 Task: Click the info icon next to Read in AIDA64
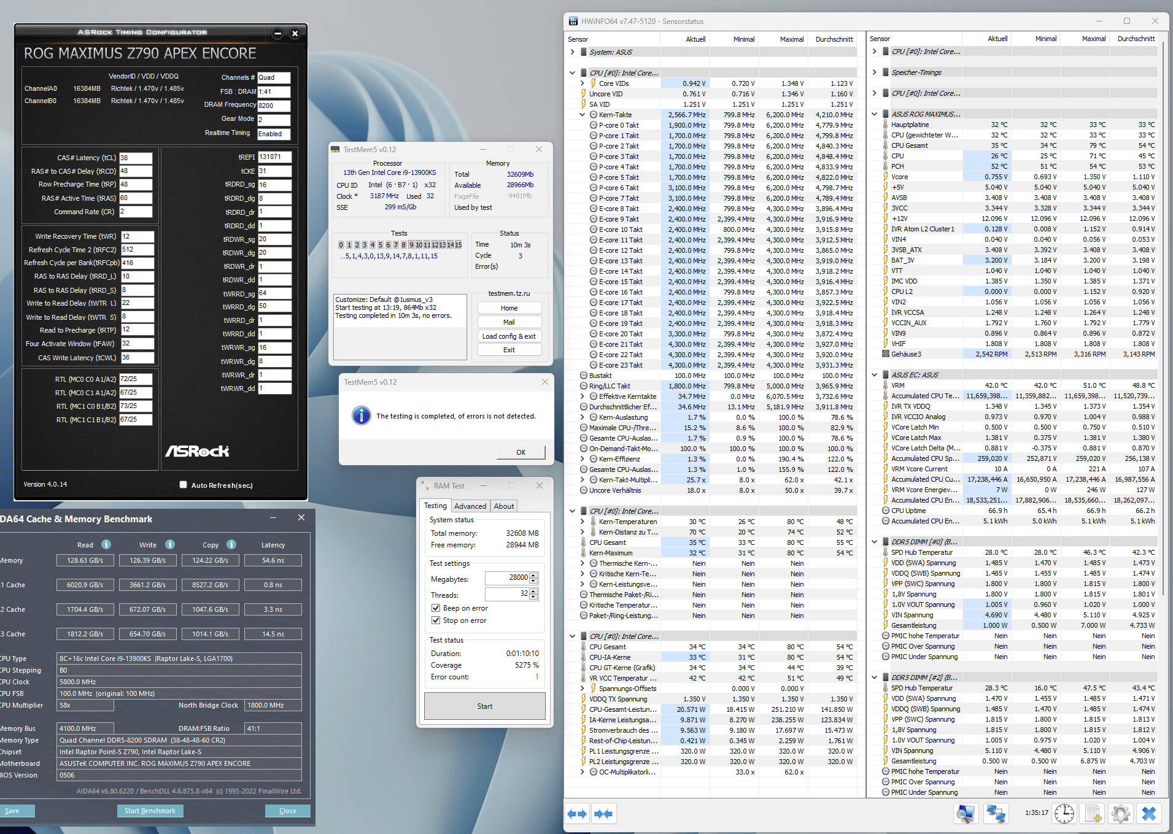point(106,544)
